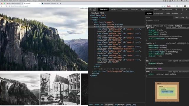Toggle the .cls class editor button
The width and height of the screenshot is (189, 106).
(x=182, y=17)
